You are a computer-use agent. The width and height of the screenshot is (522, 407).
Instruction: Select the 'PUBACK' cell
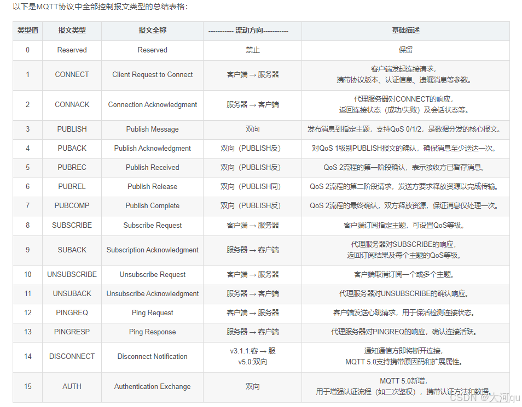72,148
